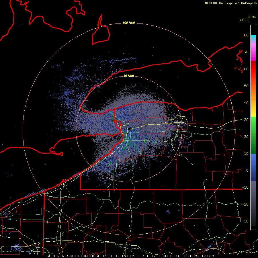Click the 30 value on the dBZ scale
The width and height of the screenshot is (258, 258).
coord(246,120)
